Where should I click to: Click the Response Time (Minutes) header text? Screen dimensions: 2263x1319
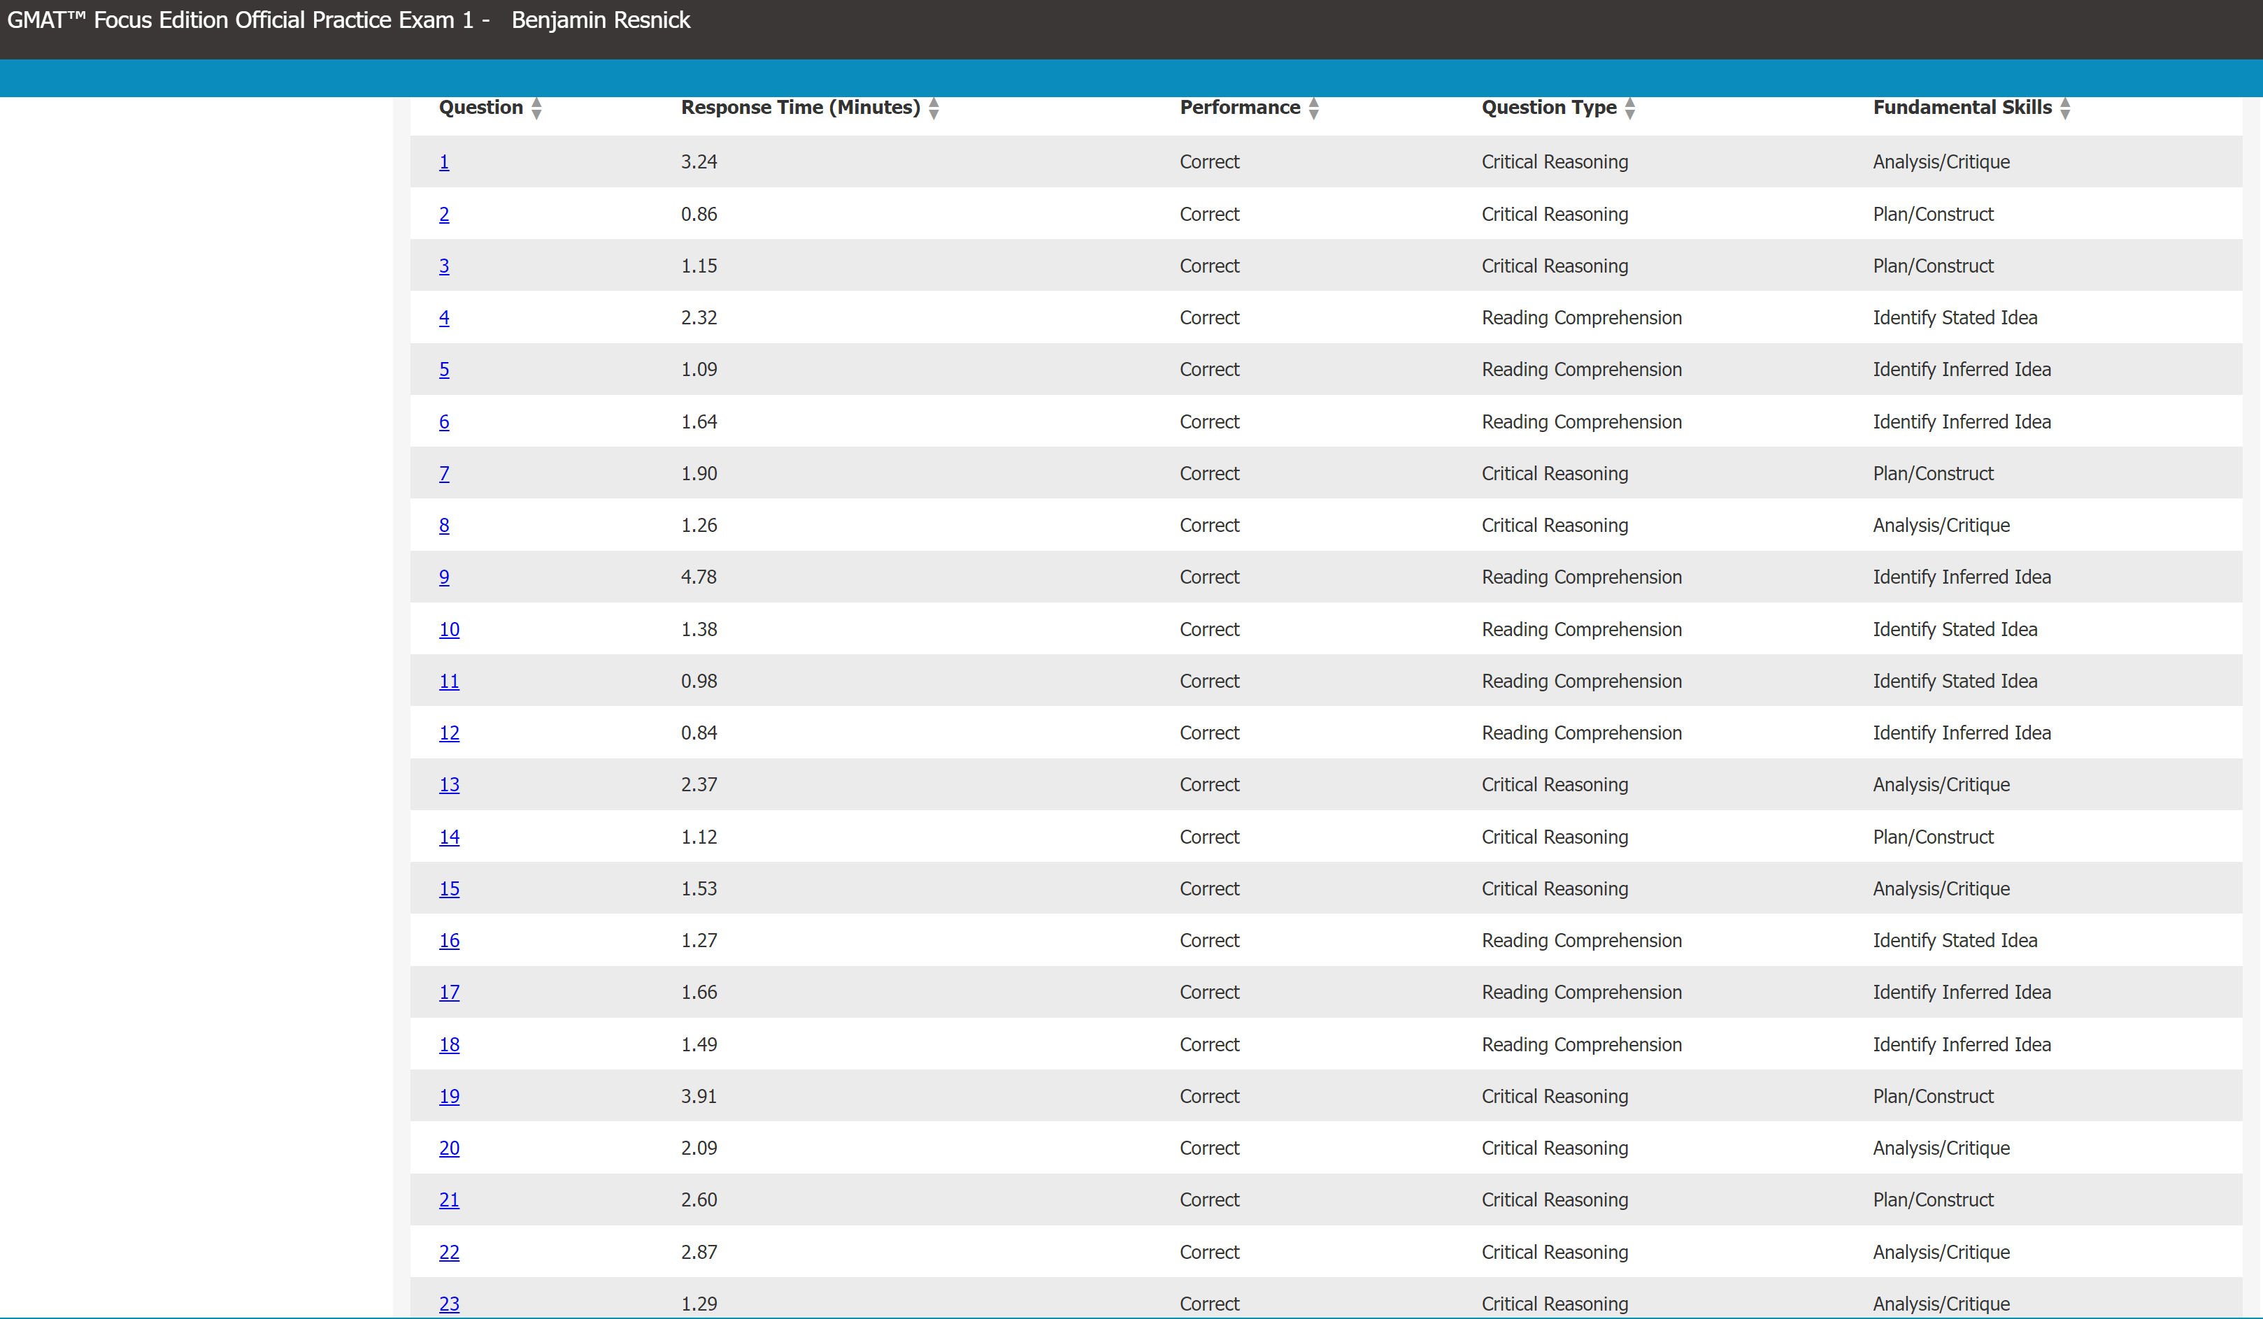pyautogui.click(x=800, y=108)
